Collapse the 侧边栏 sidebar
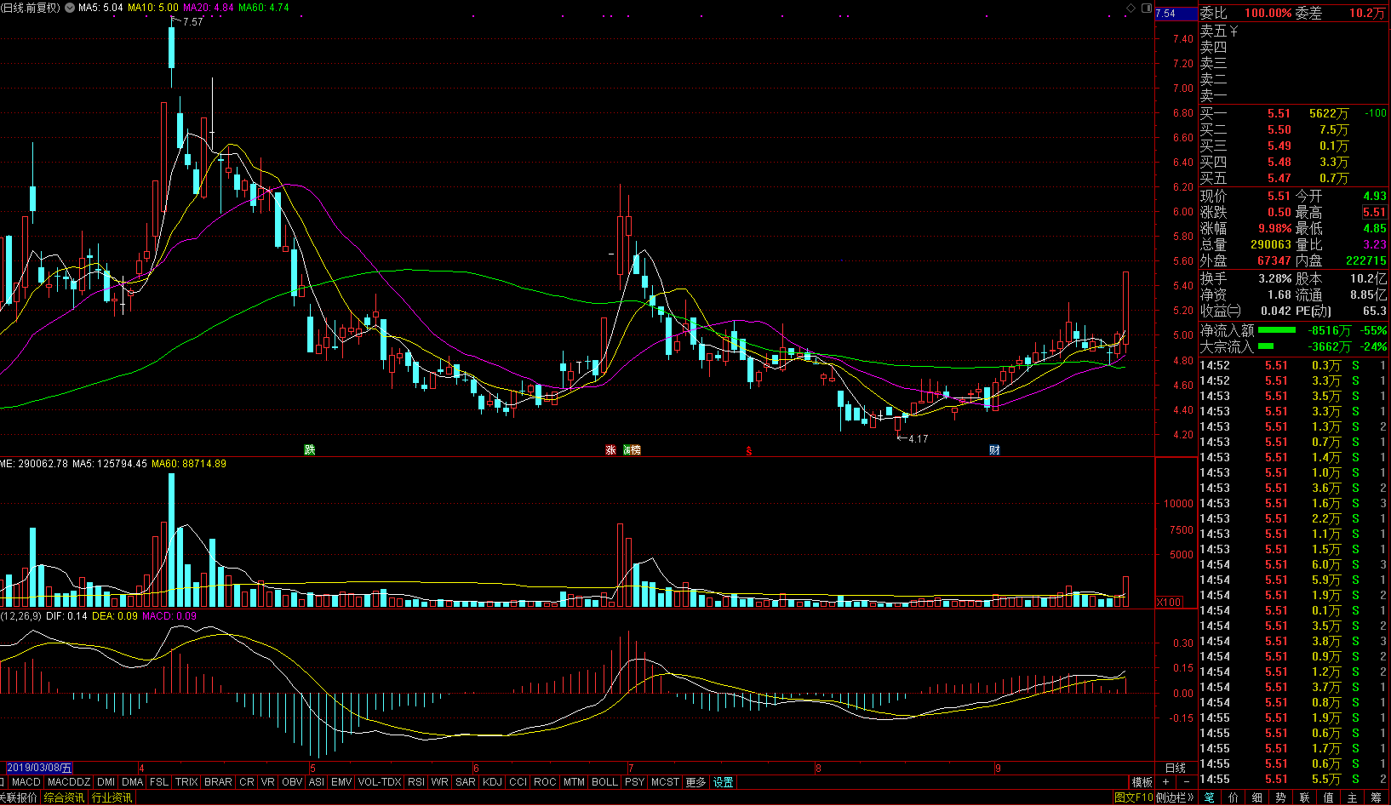1391x806 pixels. [x=1176, y=797]
